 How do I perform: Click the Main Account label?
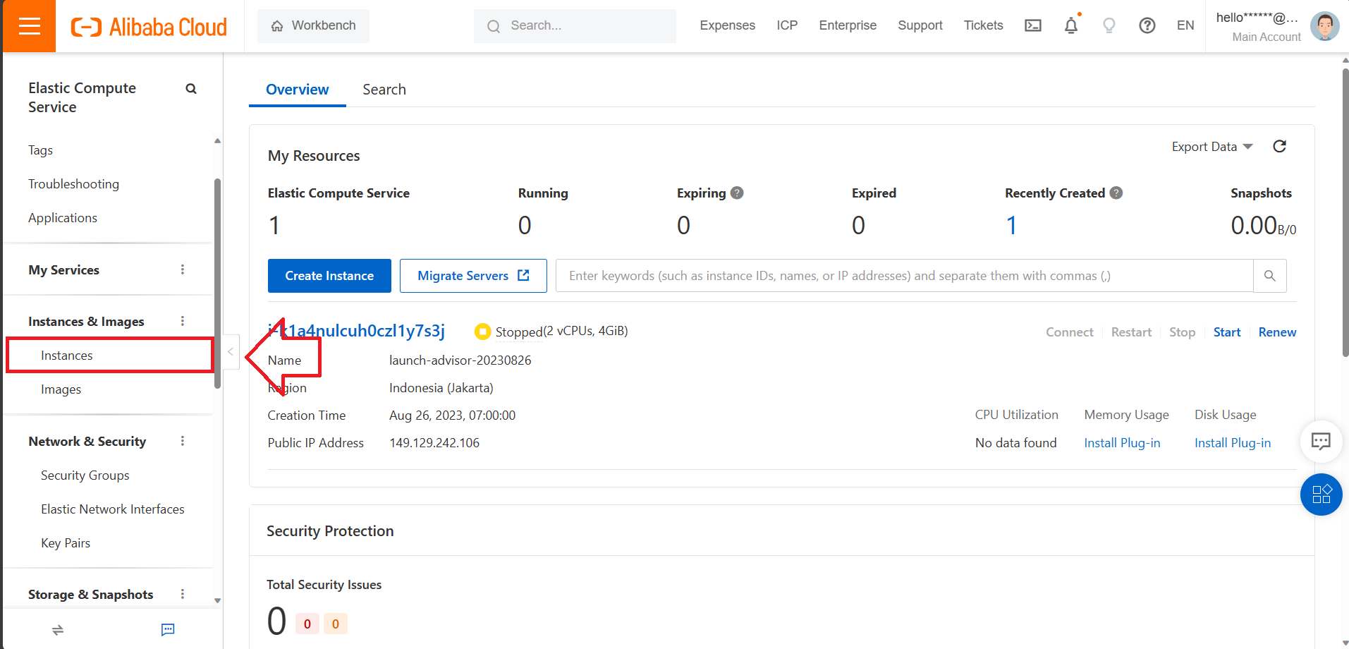[1266, 37]
